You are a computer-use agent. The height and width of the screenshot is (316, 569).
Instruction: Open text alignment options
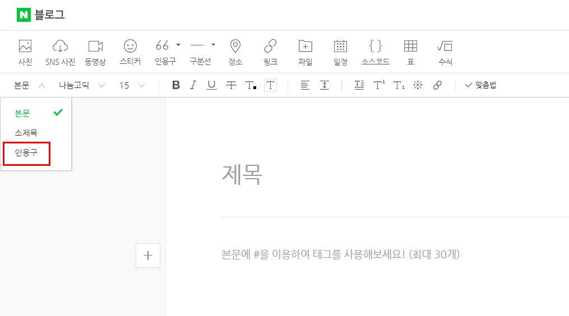[x=305, y=85]
